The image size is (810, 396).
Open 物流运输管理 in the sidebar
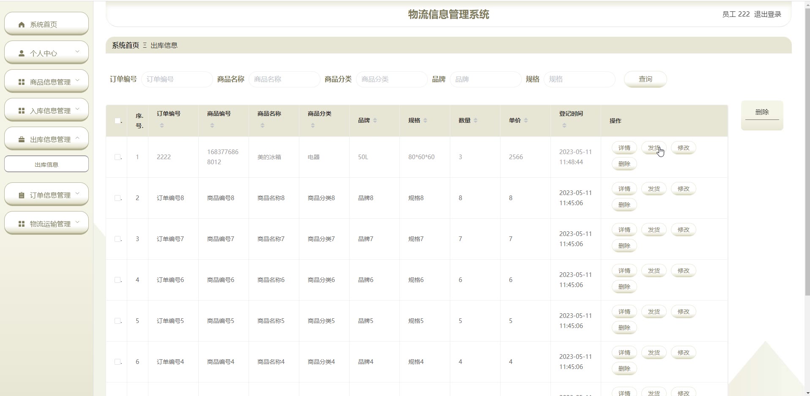[47, 223]
